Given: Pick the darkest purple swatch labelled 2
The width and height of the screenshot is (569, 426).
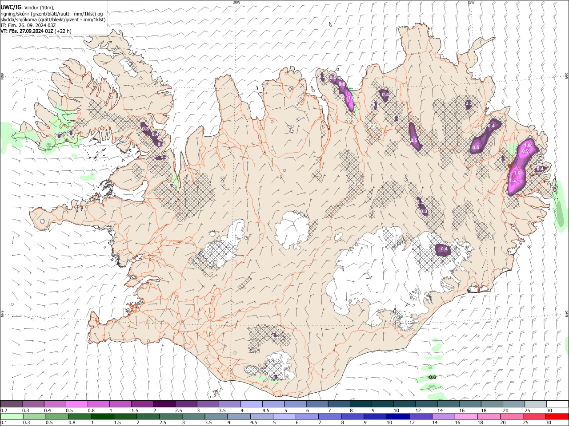Looking at the screenshot, I should pos(164,404).
